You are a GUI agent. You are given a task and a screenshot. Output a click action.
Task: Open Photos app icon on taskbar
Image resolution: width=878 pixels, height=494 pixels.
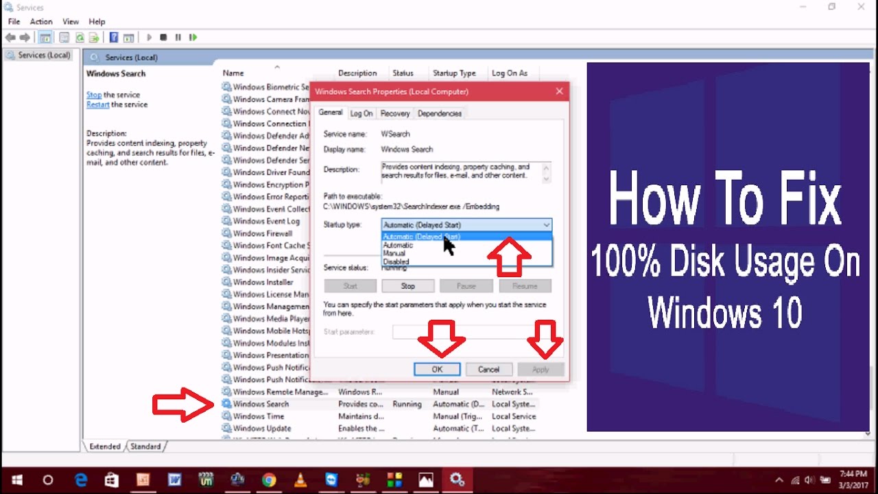pos(426,480)
